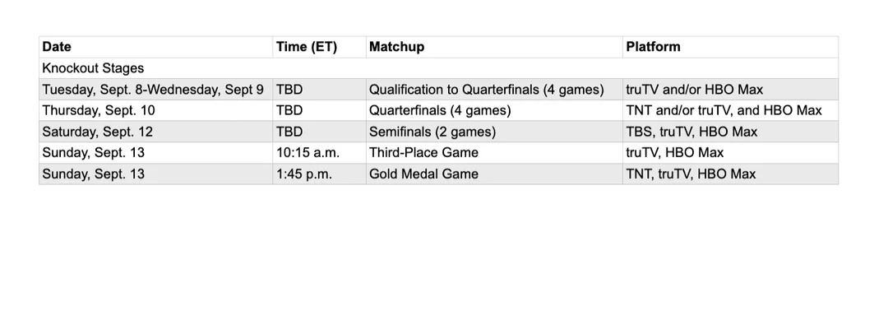
Task: Click the Platform column header
Action: pyautogui.click(x=731, y=47)
